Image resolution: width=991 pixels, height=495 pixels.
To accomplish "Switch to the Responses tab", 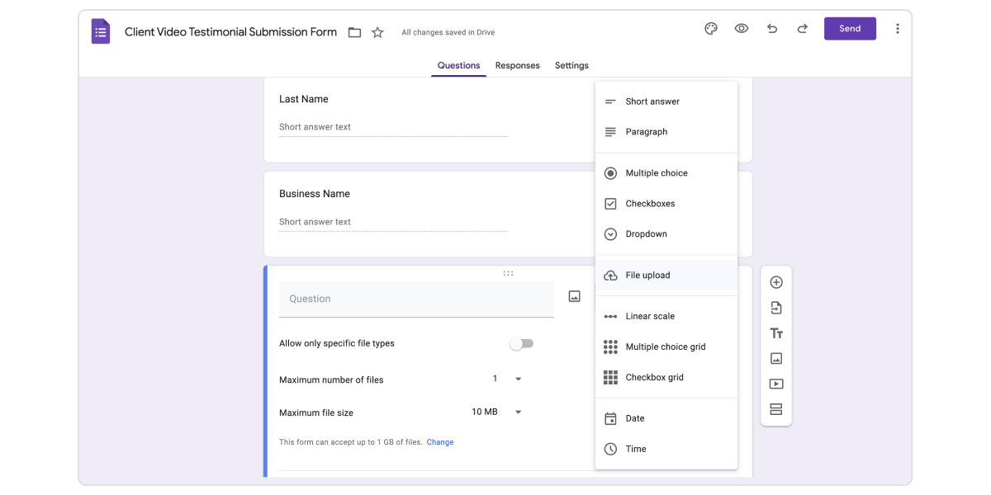I will (x=518, y=66).
